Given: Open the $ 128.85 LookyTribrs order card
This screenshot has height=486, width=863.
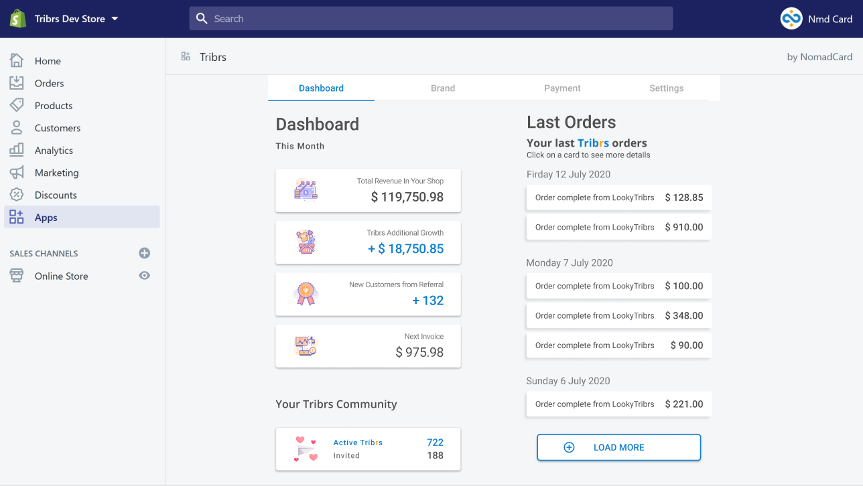Looking at the screenshot, I should coord(618,197).
